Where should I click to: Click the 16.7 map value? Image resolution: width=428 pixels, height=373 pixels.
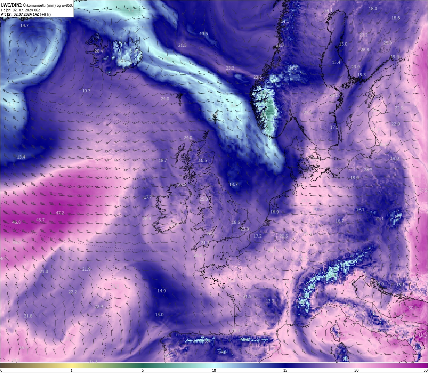click(x=340, y=221)
